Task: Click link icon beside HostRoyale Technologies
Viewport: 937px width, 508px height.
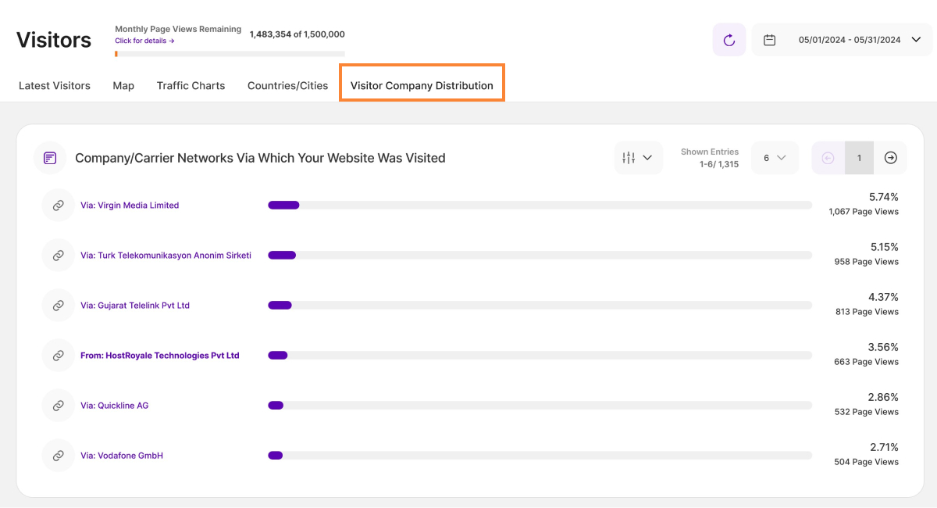Action: coord(58,356)
